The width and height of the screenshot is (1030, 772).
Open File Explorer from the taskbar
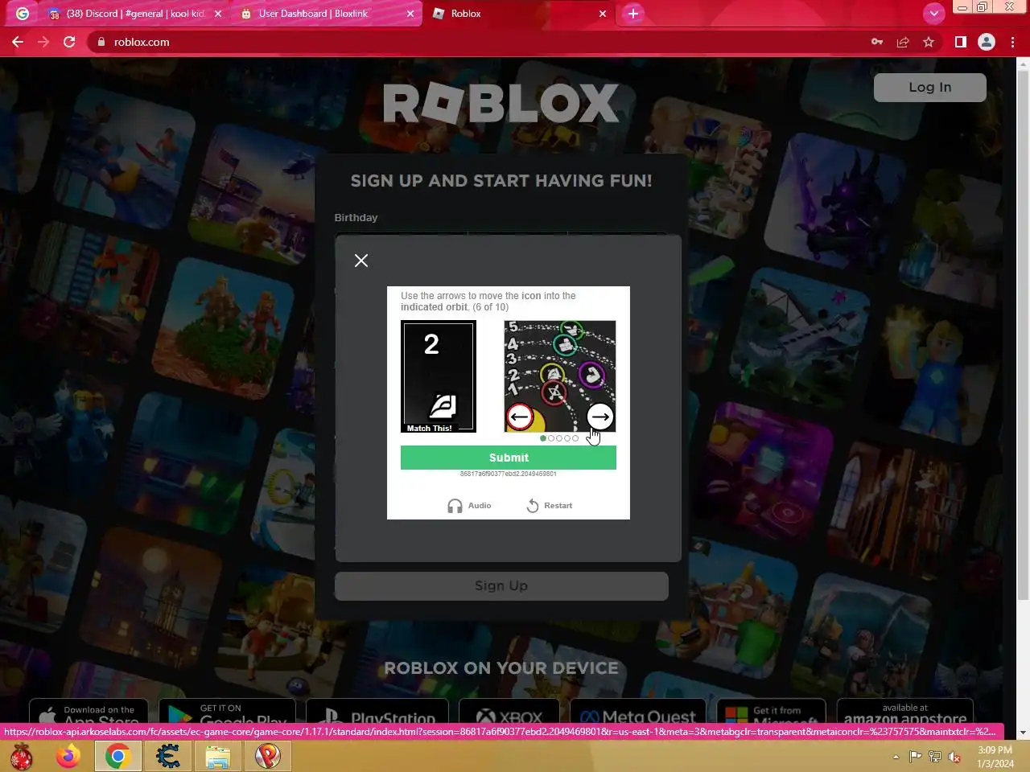(x=217, y=756)
